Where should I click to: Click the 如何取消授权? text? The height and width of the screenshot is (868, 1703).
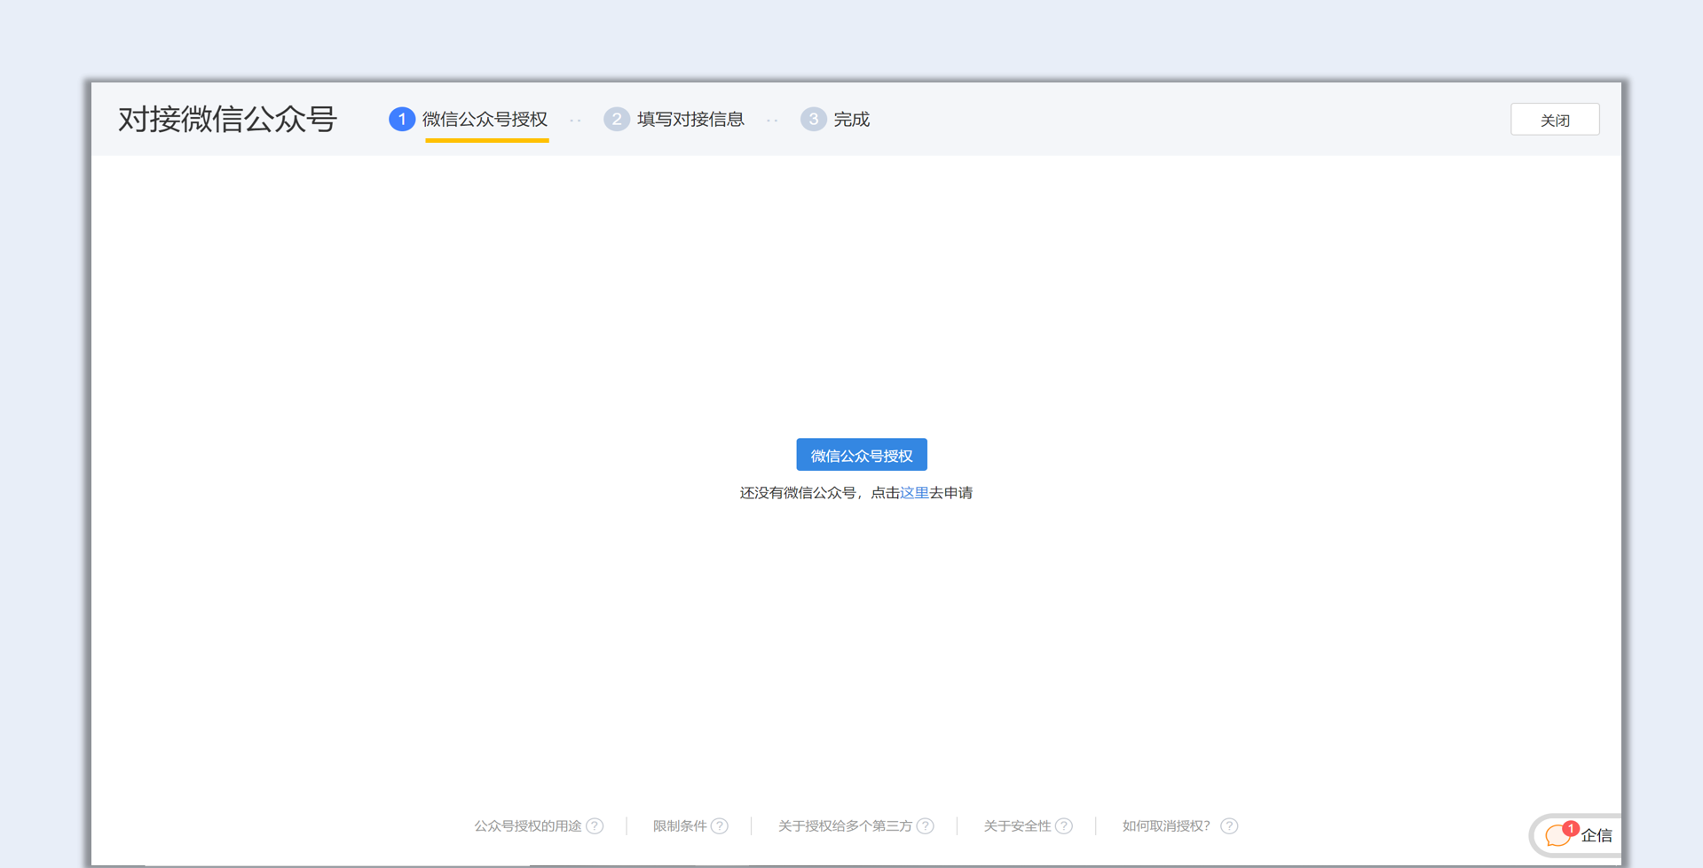pos(1166,825)
